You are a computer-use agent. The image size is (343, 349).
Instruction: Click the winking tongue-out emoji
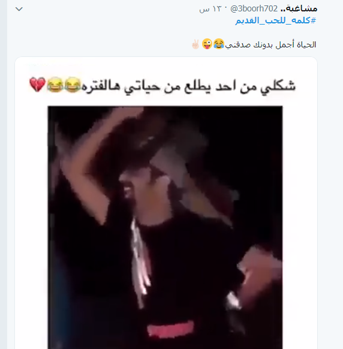207,44
